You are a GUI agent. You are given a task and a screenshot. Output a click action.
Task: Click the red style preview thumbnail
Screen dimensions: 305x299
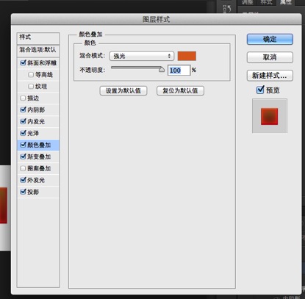coord(270,116)
